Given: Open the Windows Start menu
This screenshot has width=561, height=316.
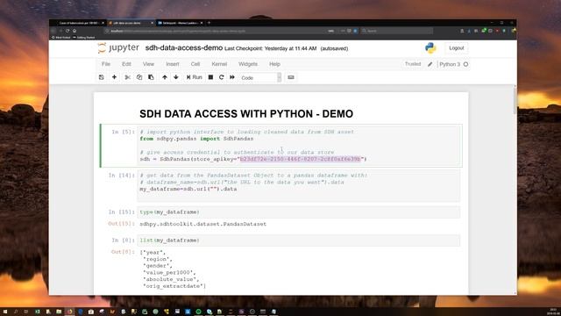Looking at the screenshot, I should (5, 312).
